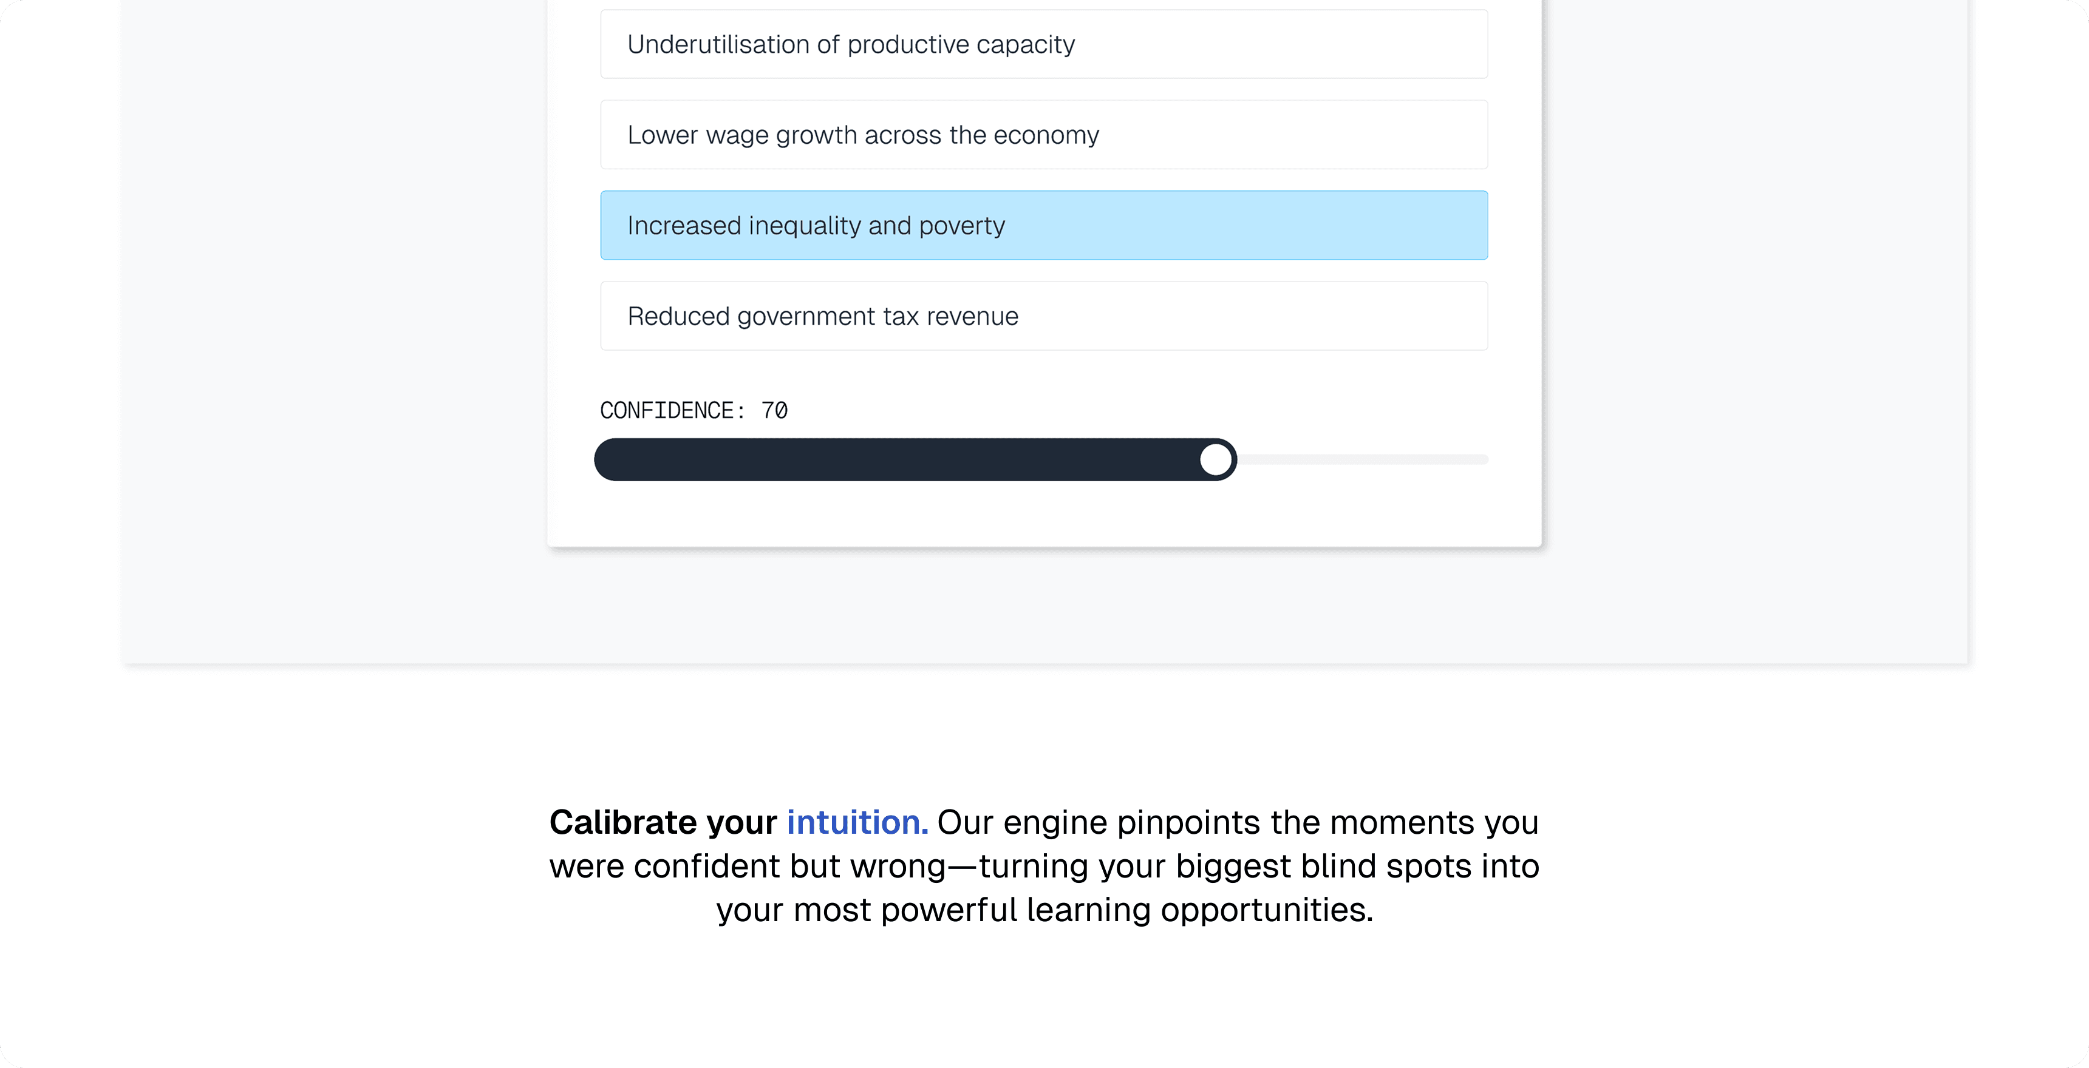2089x1068 pixels.
Task: Click the fourth answer option label text
Action: tap(822, 316)
